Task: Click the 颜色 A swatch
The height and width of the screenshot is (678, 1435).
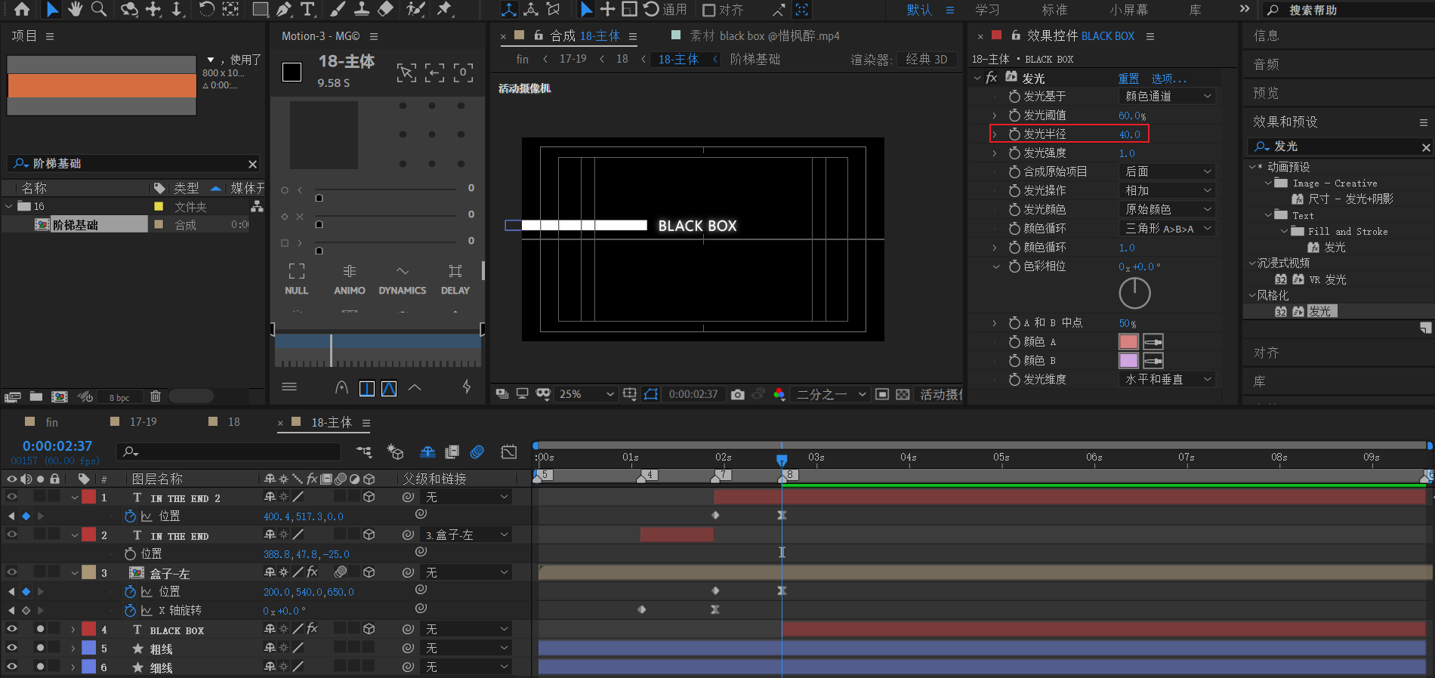Action: pos(1128,342)
